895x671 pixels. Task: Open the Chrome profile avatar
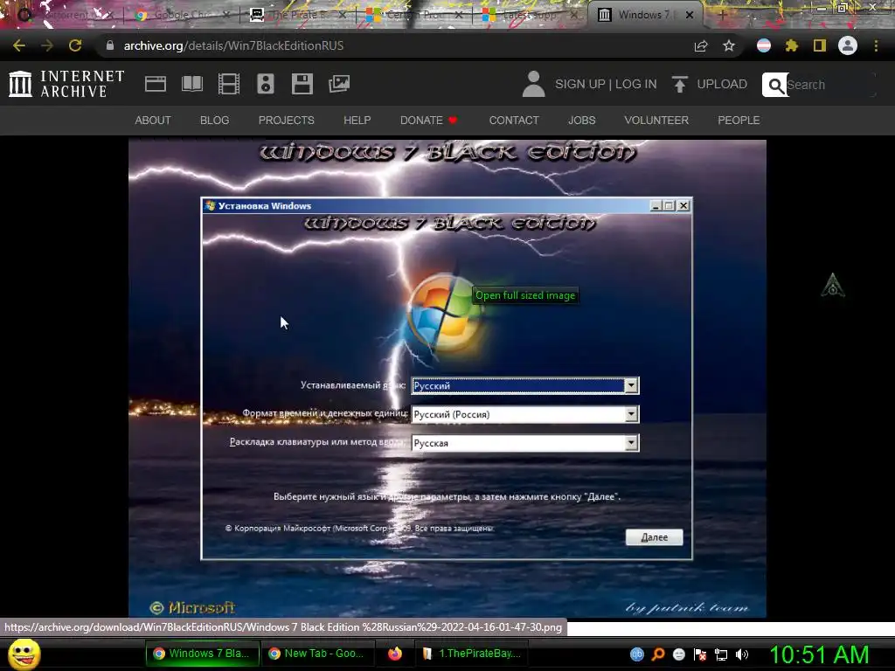point(848,45)
